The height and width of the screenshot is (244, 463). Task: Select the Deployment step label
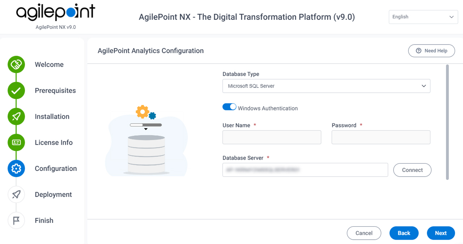click(53, 194)
